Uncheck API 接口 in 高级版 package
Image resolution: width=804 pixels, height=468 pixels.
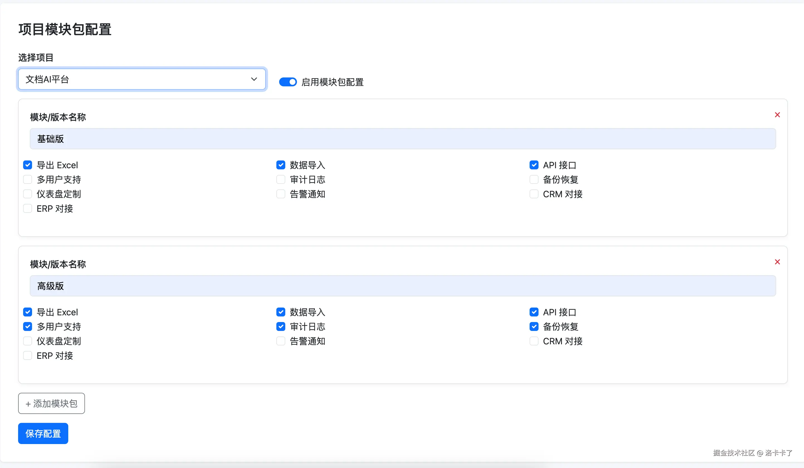point(534,312)
